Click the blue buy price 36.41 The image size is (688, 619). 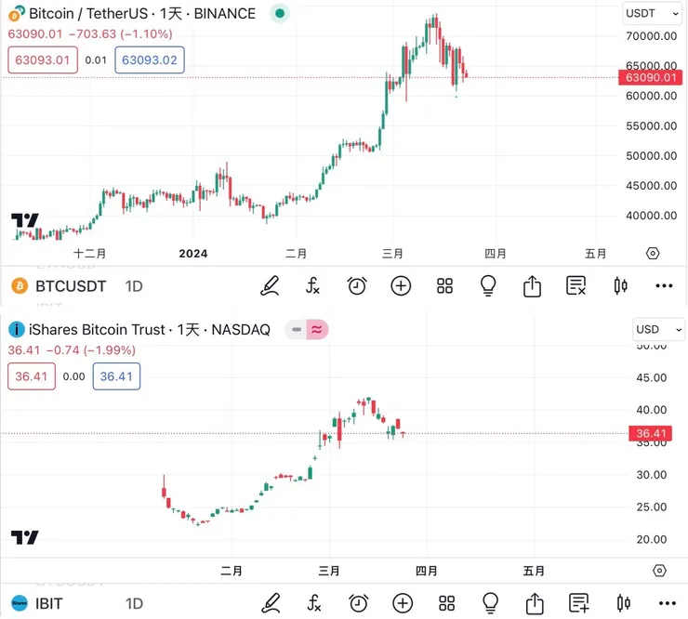coord(116,376)
